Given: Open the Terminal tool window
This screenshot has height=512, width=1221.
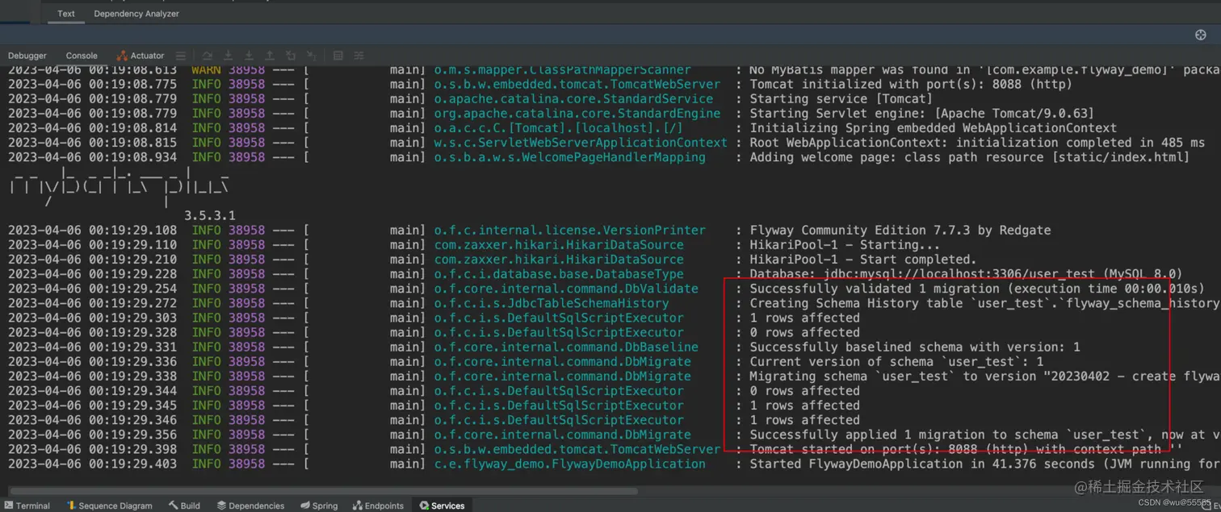Looking at the screenshot, I should point(27,506).
